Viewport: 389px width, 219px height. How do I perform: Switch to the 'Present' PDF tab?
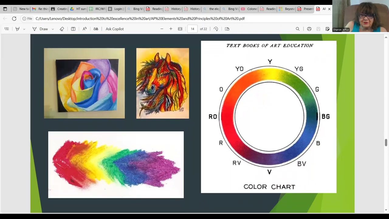click(x=305, y=9)
